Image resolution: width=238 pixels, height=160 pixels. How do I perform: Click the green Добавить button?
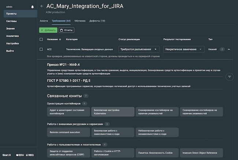(48, 30)
